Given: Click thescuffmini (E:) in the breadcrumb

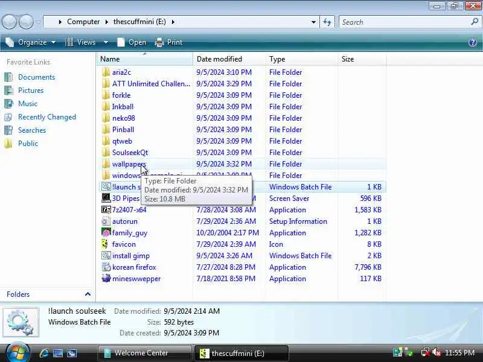Looking at the screenshot, I should point(139,22).
